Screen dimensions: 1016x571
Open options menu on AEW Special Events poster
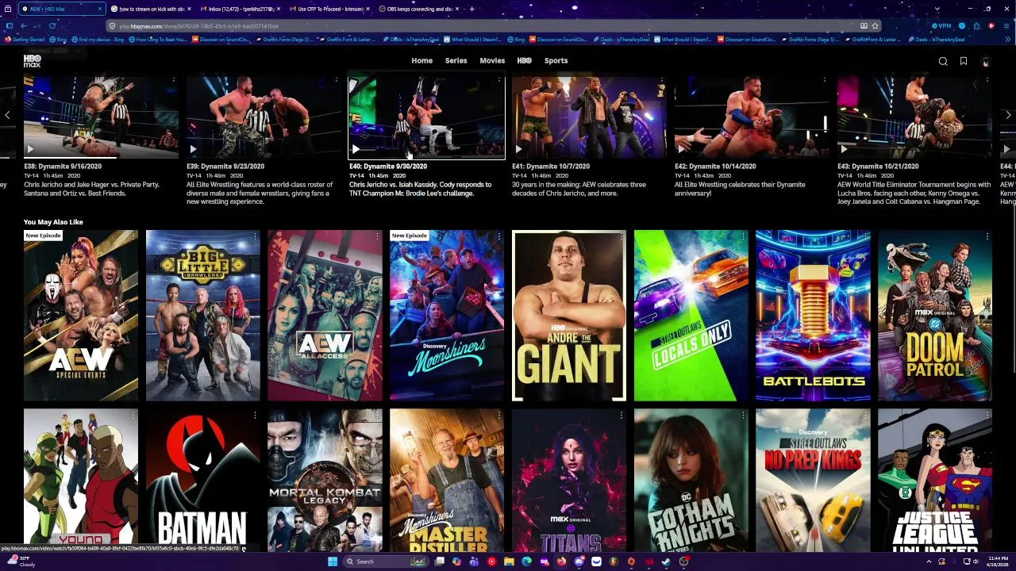(133, 236)
